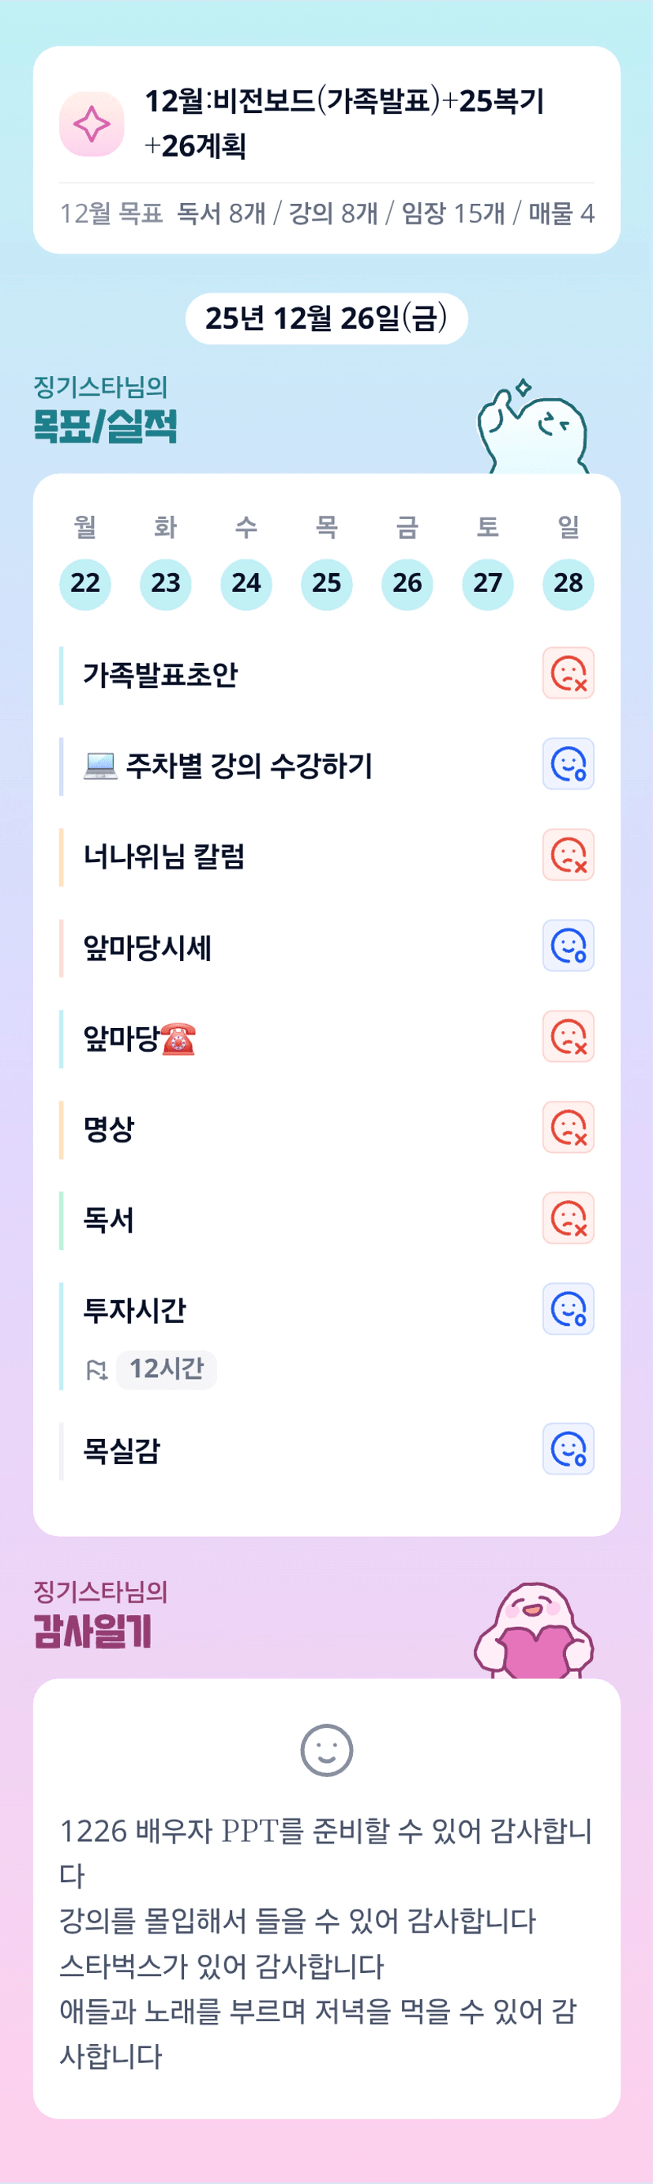Select day 26 in the week row
The height and width of the screenshot is (2184, 653).
coord(407,583)
